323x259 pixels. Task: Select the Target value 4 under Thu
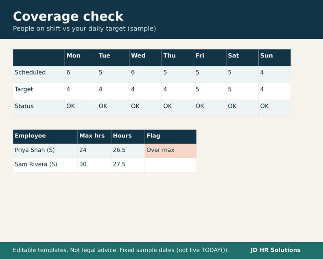[178, 91]
